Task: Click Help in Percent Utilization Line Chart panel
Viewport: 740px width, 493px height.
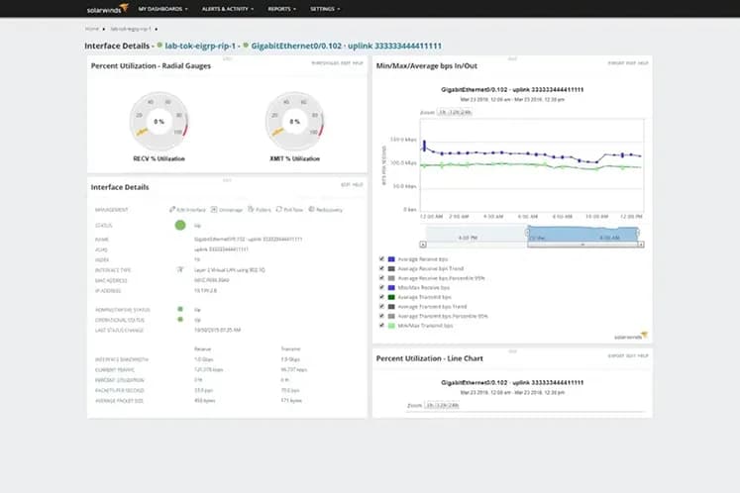Action: pyautogui.click(x=643, y=355)
